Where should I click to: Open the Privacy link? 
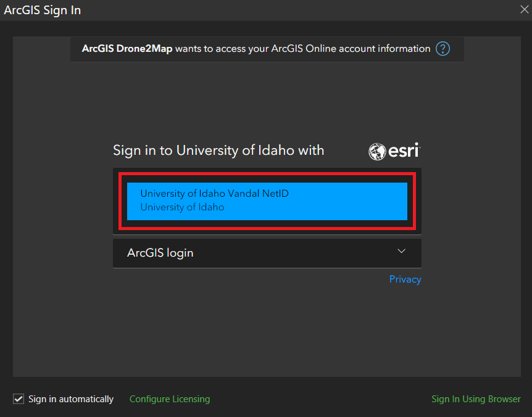pyautogui.click(x=405, y=279)
